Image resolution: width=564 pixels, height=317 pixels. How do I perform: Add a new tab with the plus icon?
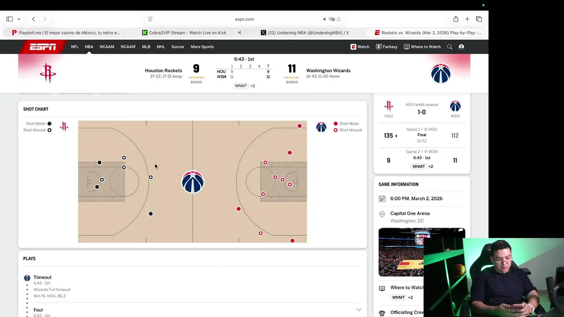467,19
